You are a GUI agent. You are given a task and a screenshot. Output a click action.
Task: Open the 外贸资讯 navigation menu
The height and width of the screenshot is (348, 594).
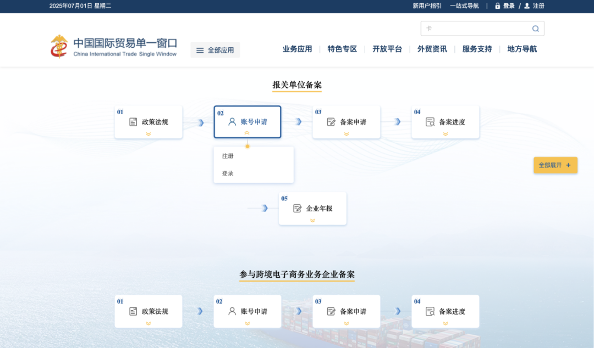click(432, 49)
